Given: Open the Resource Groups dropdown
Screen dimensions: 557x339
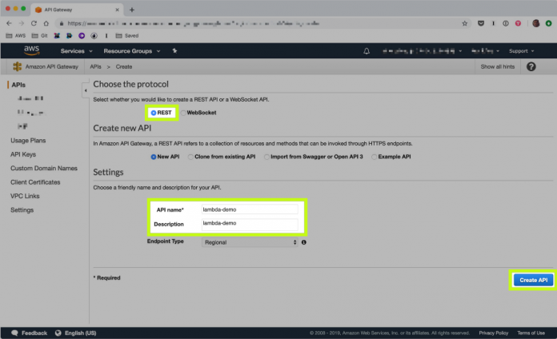Looking at the screenshot, I should pyautogui.click(x=132, y=51).
